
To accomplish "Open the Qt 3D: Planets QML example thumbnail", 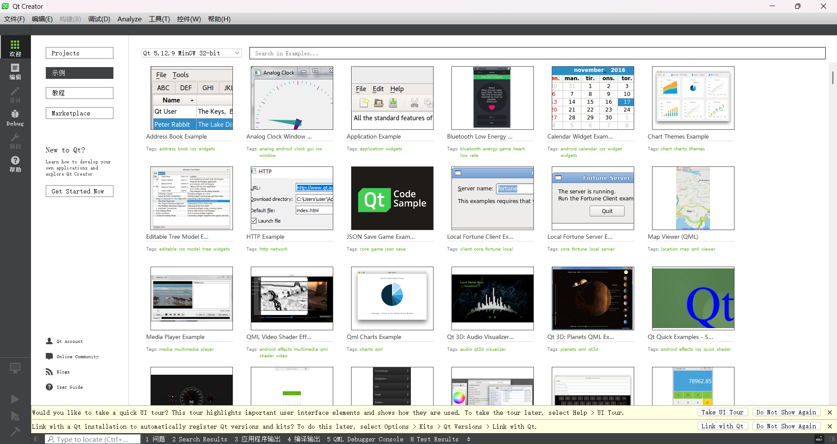I will [x=593, y=298].
